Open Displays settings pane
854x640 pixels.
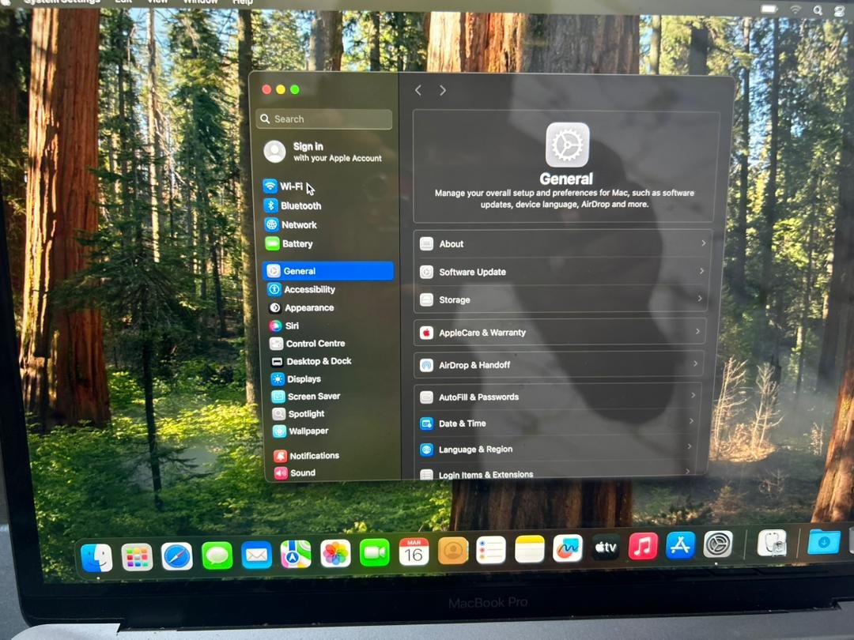(304, 379)
